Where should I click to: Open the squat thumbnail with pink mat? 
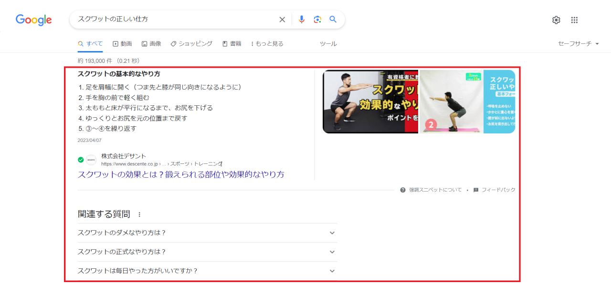click(x=467, y=101)
